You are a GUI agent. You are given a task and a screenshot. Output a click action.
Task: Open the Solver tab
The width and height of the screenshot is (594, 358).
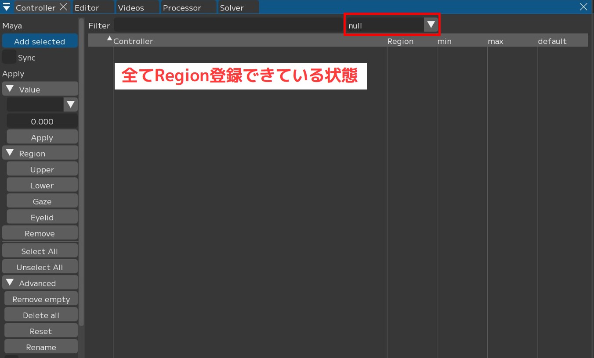232,7
